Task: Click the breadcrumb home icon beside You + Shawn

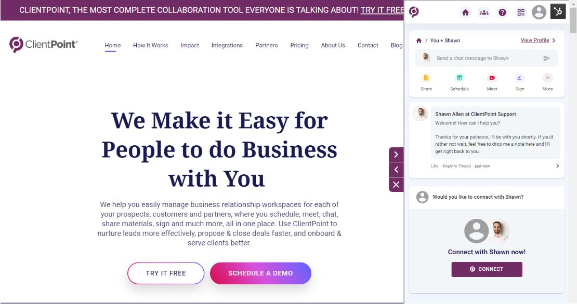Action: (x=419, y=40)
